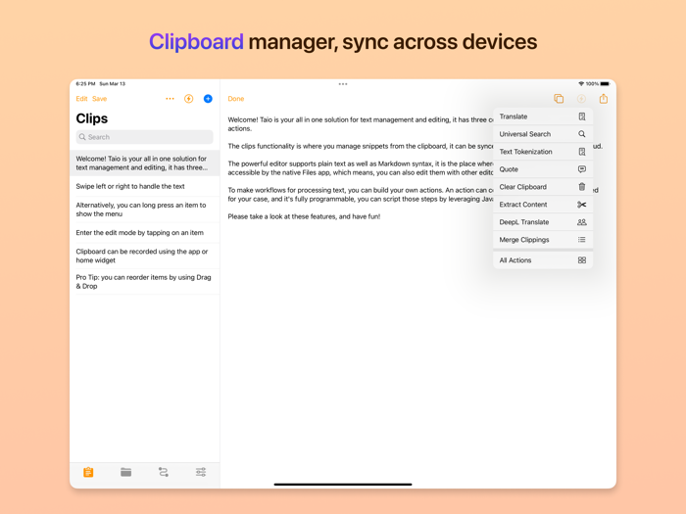This screenshot has width=686, height=514.
Task: Open the orange more options ellipsis
Action: click(170, 99)
